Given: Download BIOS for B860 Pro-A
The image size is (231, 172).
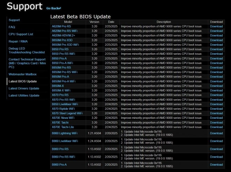Looking at the screenshot, I should pos(216,165).
